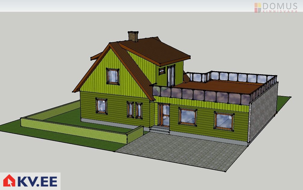Select the upper gable window
This screenshot has width=303, height=190.
(113, 76)
